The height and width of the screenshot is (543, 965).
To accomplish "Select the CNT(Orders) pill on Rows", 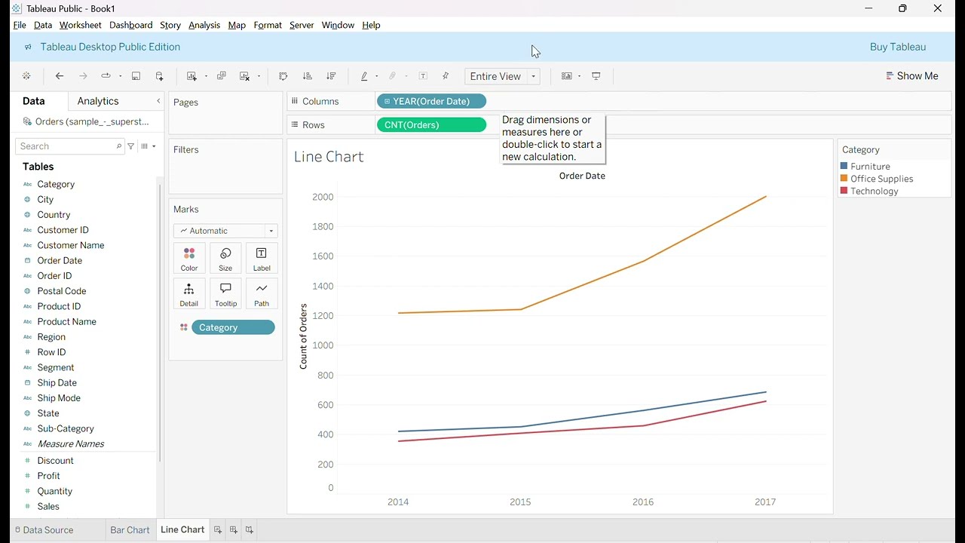I will [431, 125].
